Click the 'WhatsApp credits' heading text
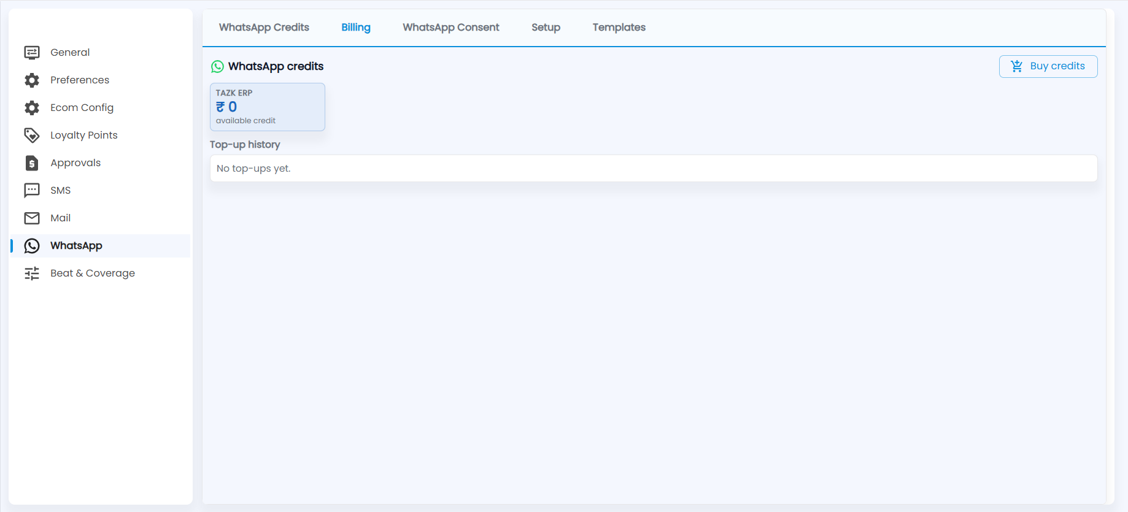Image resolution: width=1128 pixels, height=512 pixels. tap(276, 66)
